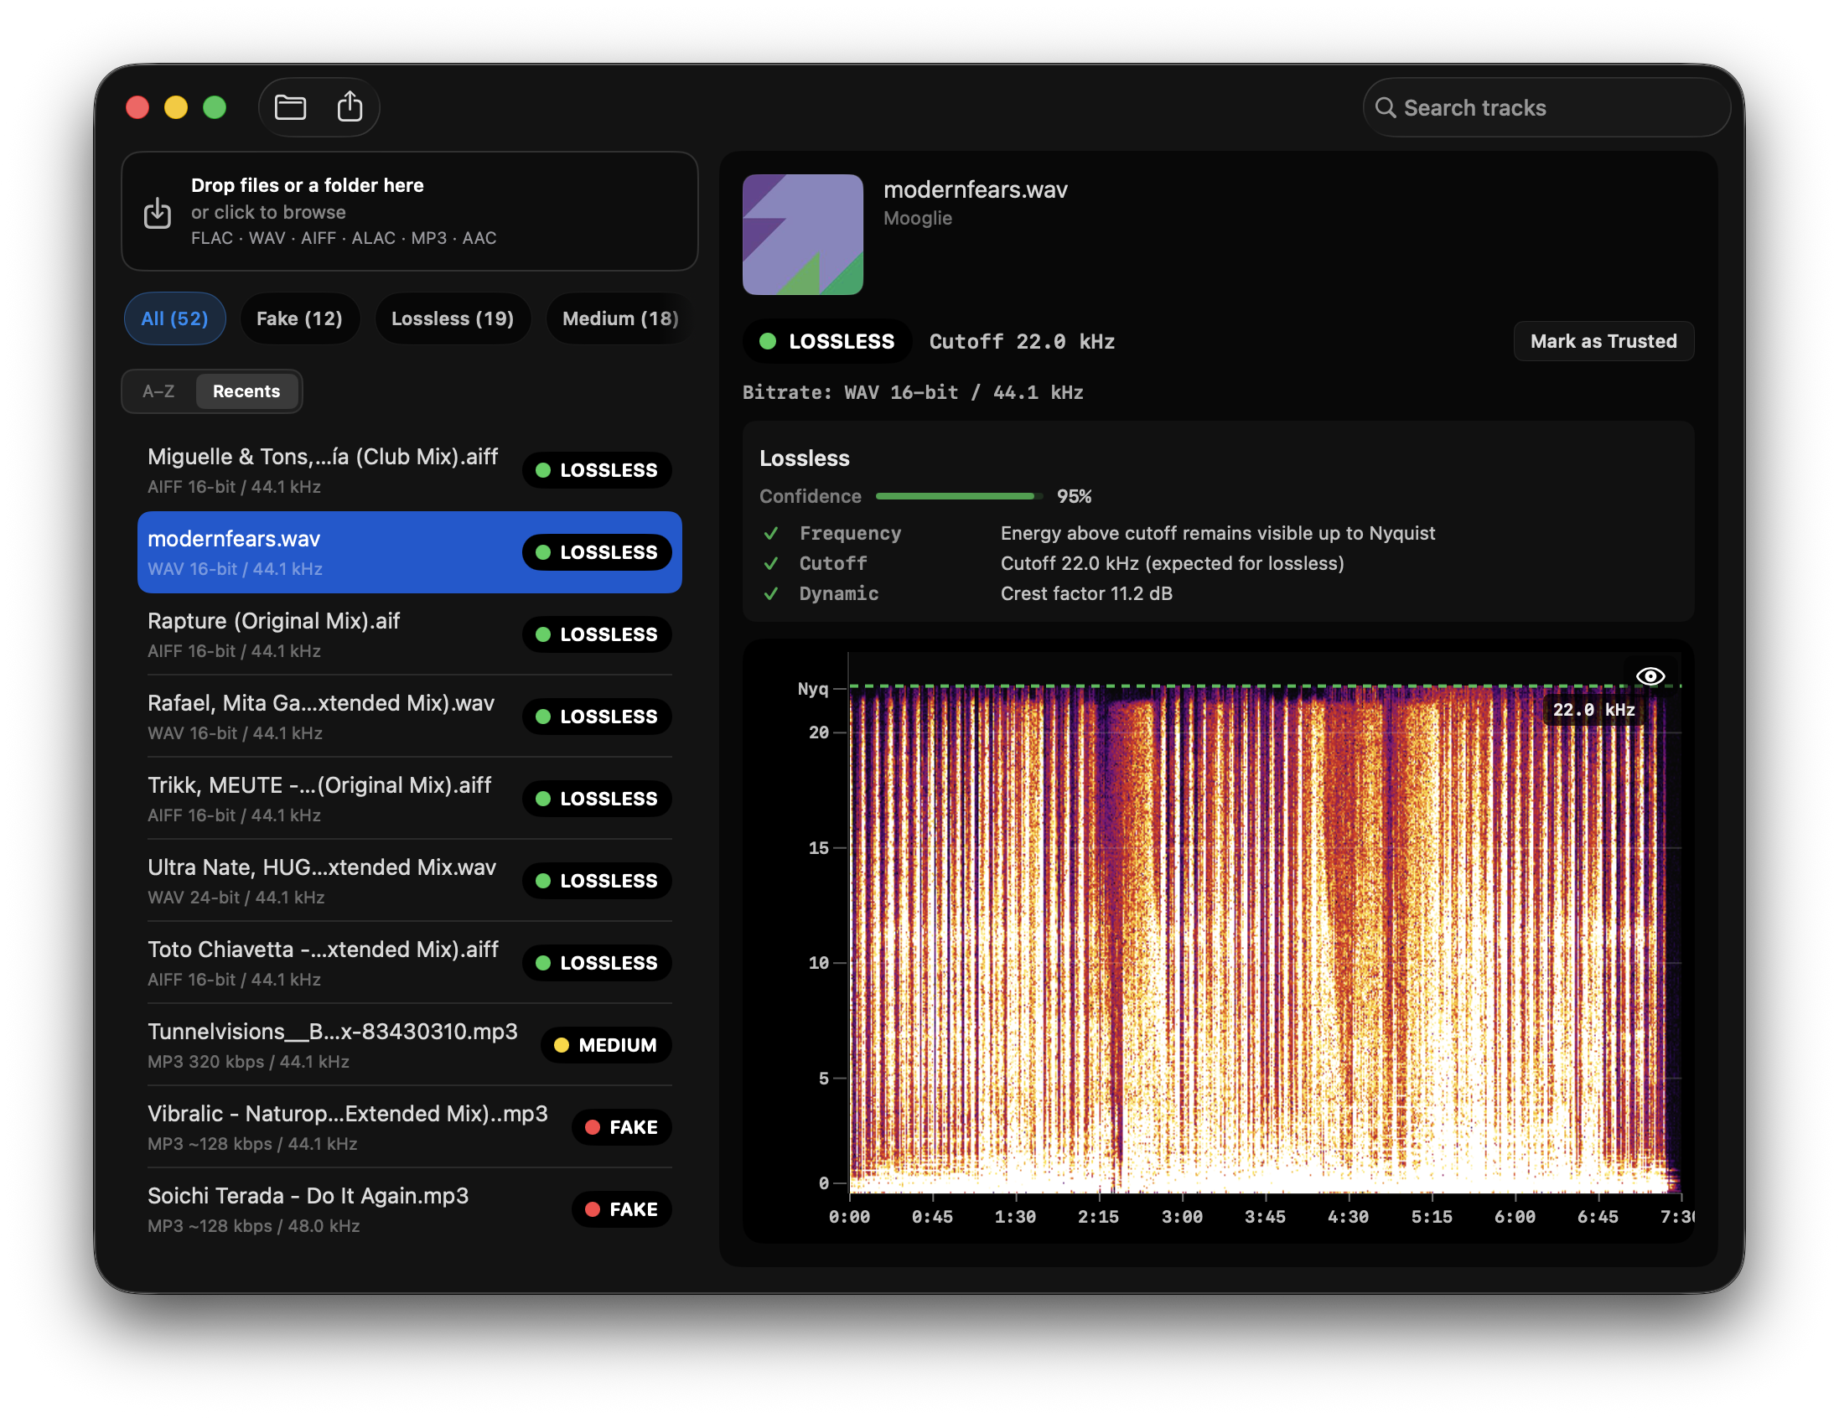The image size is (1839, 1418).
Task: Click the Nyq dashed line label
Action: click(x=812, y=689)
